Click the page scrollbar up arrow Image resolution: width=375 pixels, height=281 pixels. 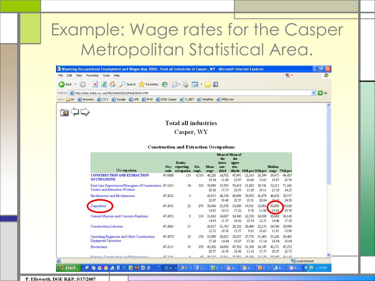[x=328, y=105]
